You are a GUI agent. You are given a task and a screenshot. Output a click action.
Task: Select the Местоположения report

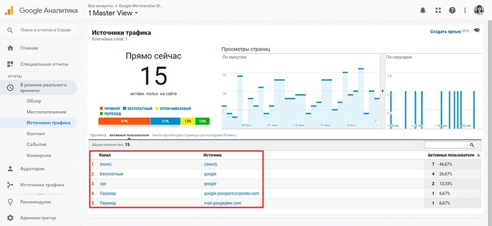pos(46,112)
